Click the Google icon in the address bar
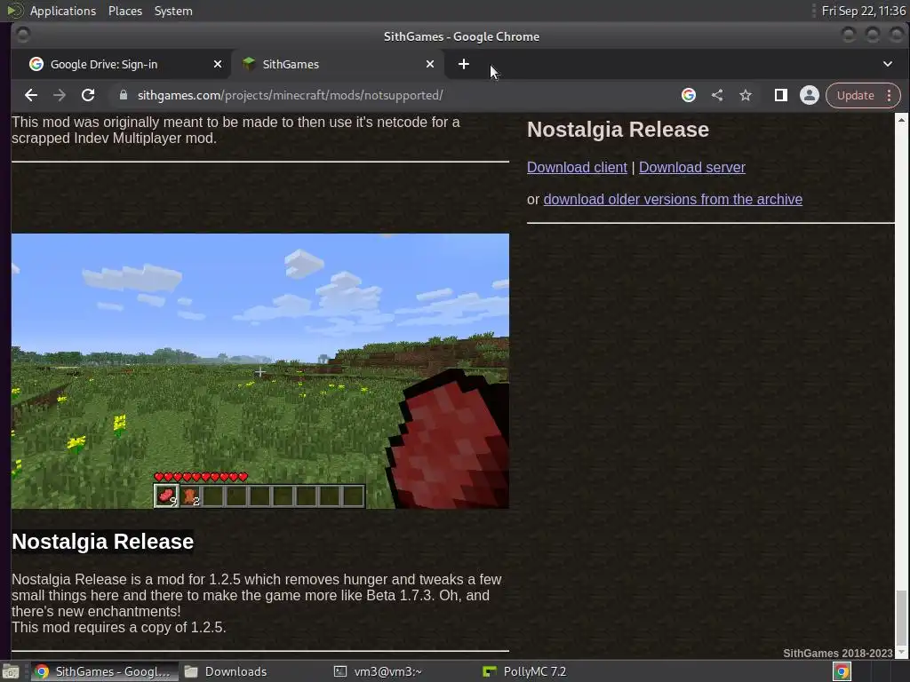Image resolution: width=910 pixels, height=682 pixels. pyautogui.click(x=689, y=95)
